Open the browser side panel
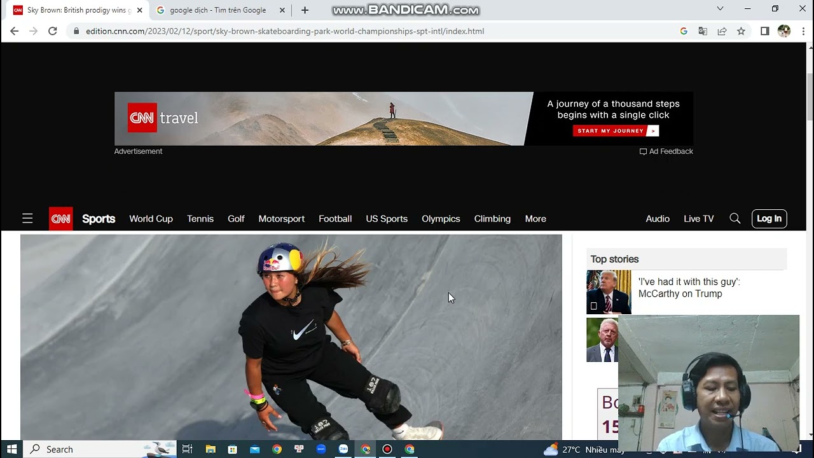This screenshot has height=458, width=814. (765, 31)
